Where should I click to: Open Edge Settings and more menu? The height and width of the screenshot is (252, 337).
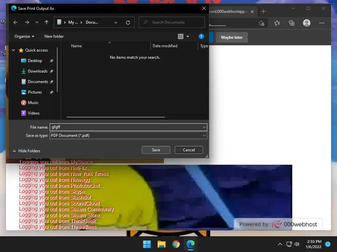(322, 23)
